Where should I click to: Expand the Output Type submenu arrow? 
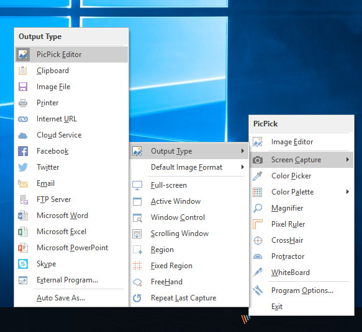pyautogui.click(x=242, y=151)
